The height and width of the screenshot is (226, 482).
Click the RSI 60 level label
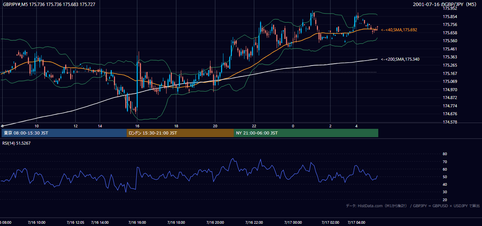pos(445,169)
